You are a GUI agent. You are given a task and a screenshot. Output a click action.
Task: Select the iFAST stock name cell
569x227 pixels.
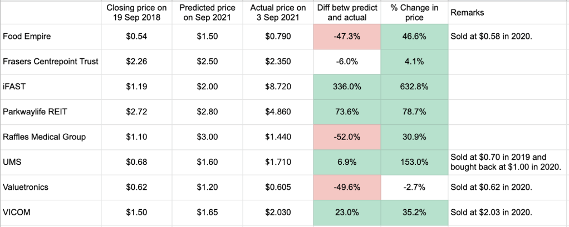[15, 87]
